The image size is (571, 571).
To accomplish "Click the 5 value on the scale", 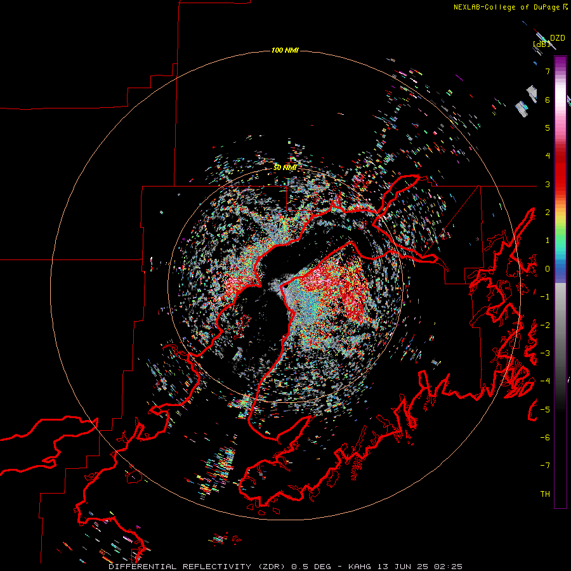I will click(548, 128).
